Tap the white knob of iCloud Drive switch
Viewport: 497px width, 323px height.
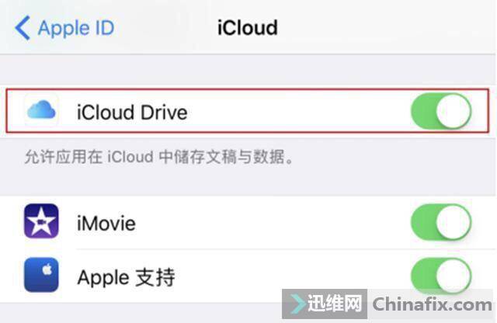(454, 111)
